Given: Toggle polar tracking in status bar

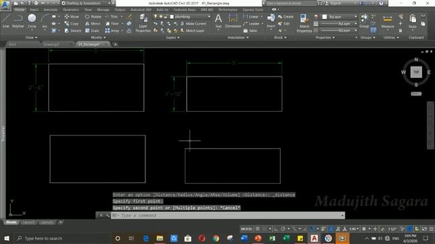Looking at the screenshot, I should pos(283,229).
